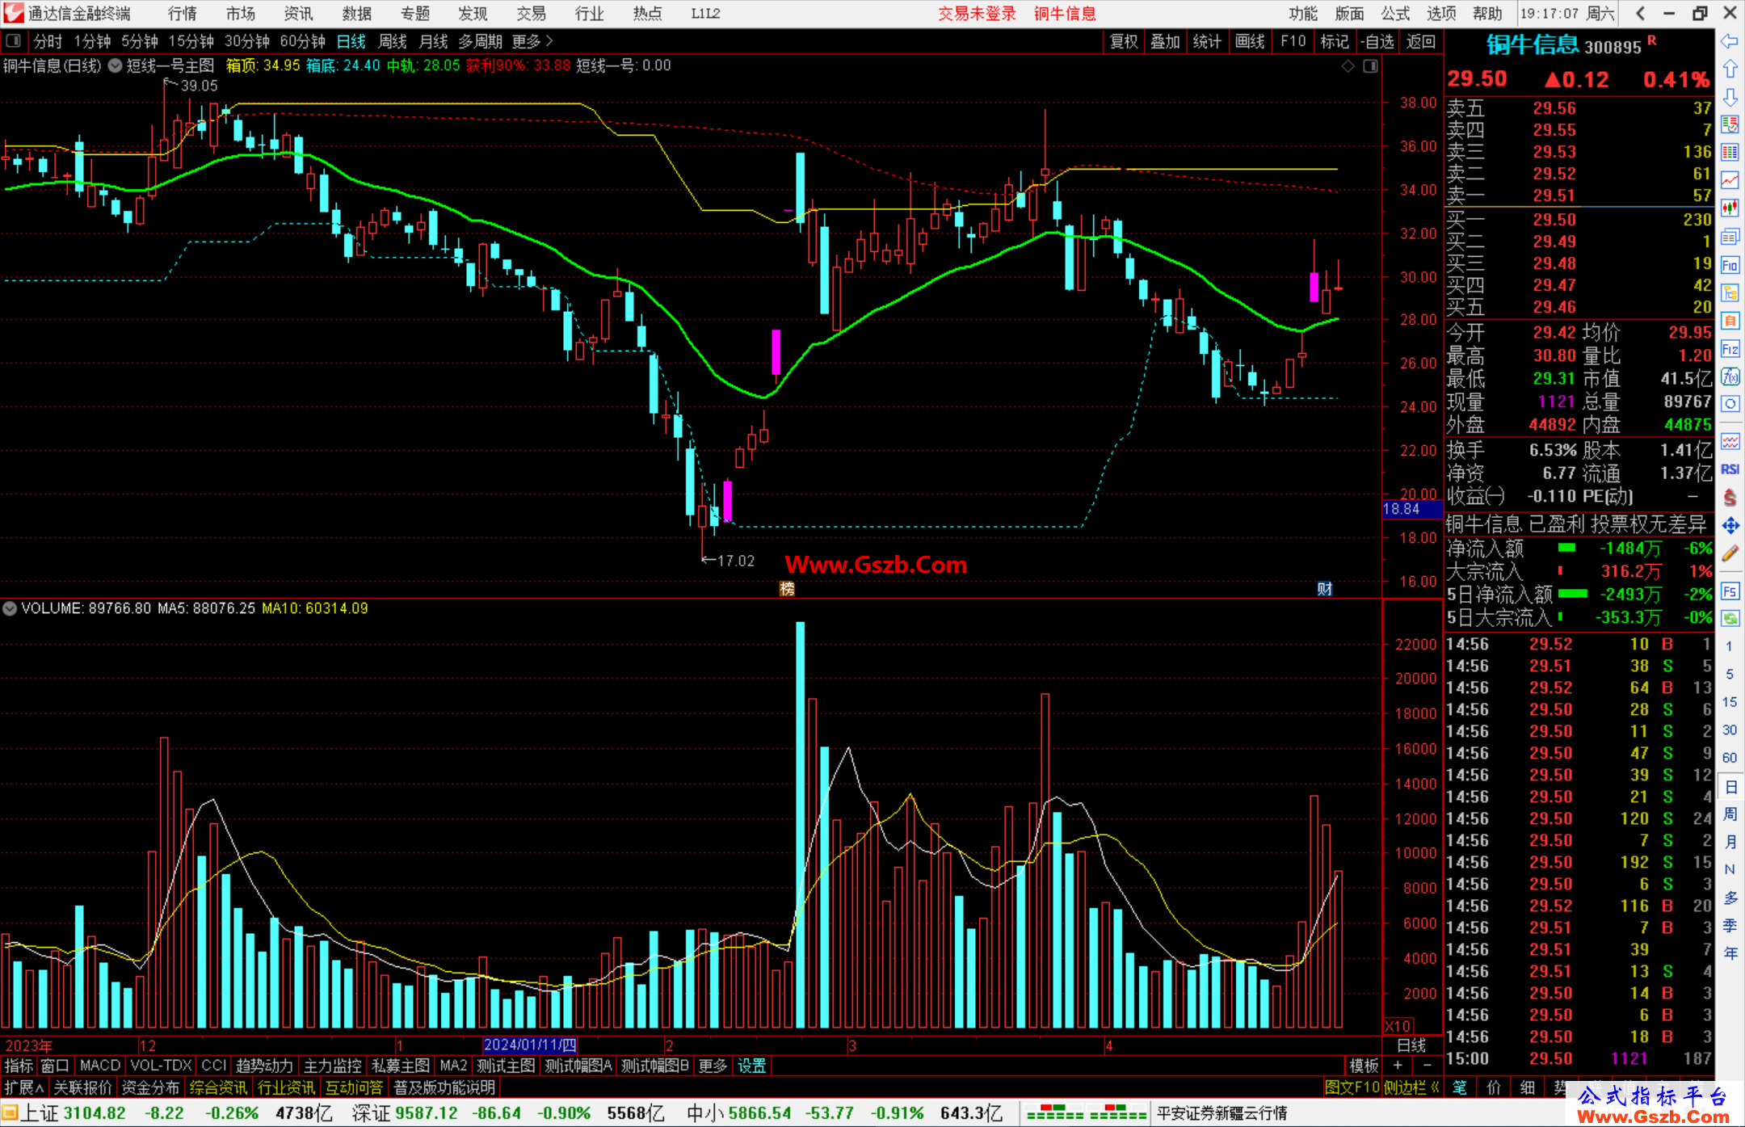
Task: Click the up arrow icon in right sidebar
Action: click(x=1730, y=69)
